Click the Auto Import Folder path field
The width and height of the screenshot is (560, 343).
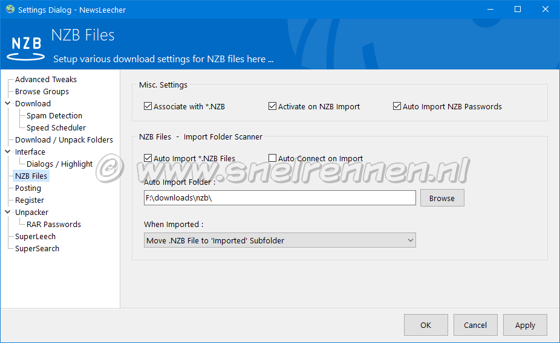pyautogui.click(x=279, y=197)
